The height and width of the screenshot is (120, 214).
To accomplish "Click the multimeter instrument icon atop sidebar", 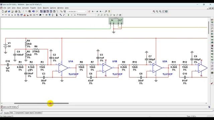I will click(212, 20).
